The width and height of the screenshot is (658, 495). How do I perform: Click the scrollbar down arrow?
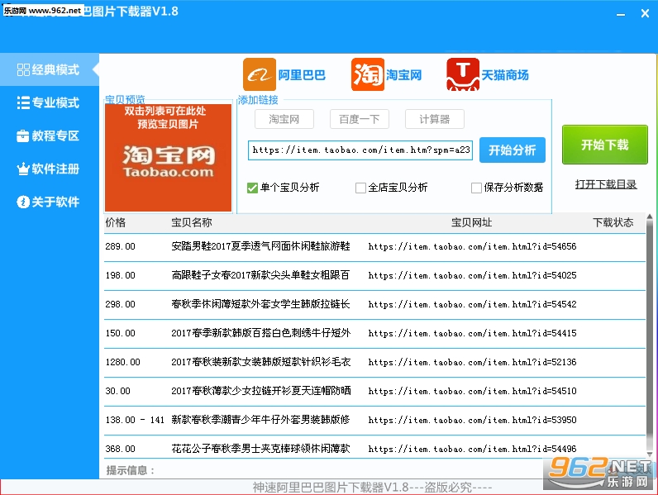[650, 455]
